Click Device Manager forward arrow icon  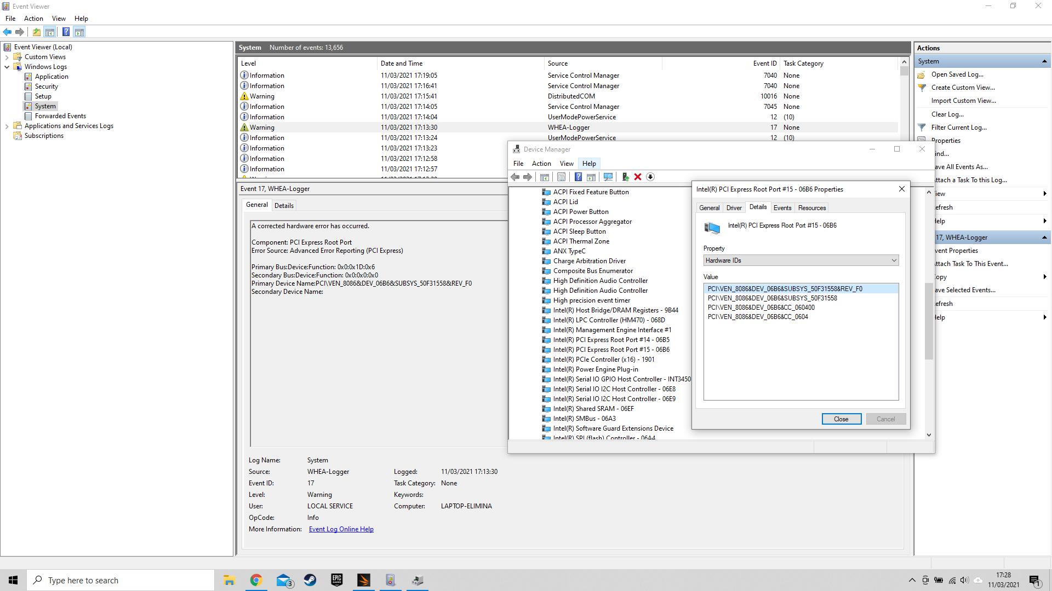tap(528, 177)
